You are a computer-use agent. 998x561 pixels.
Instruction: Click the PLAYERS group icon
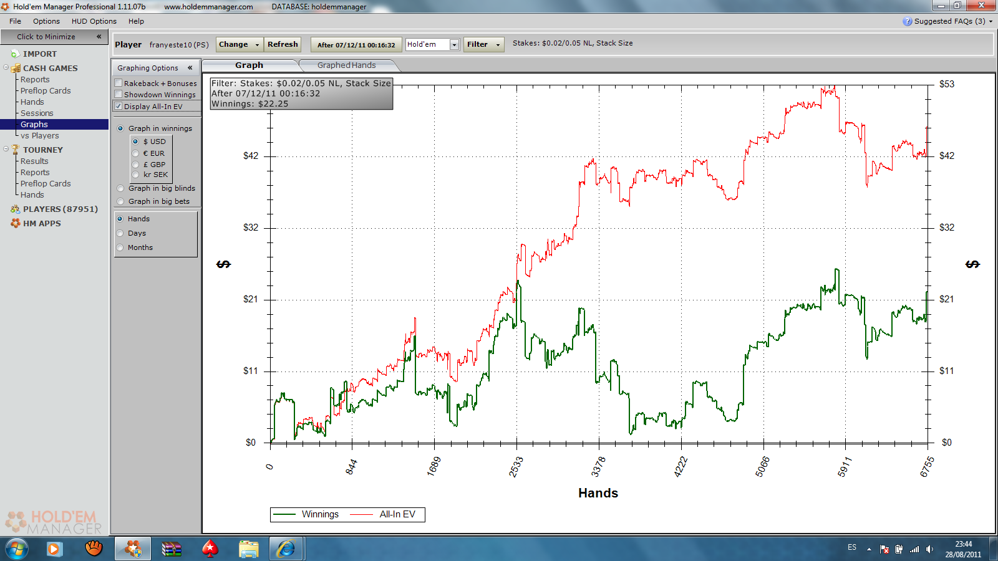(16, 209)
